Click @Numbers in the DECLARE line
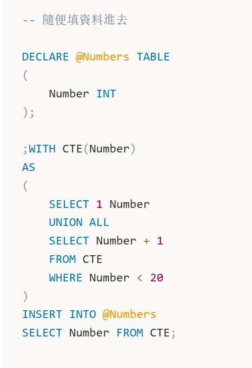 click(102, 57)
